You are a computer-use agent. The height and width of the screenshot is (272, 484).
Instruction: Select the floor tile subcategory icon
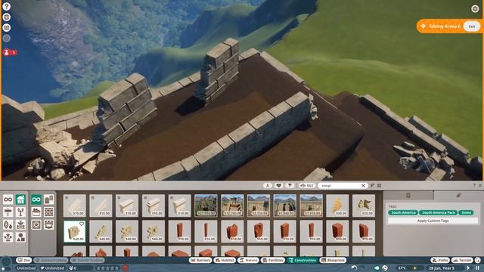(36, 225)
